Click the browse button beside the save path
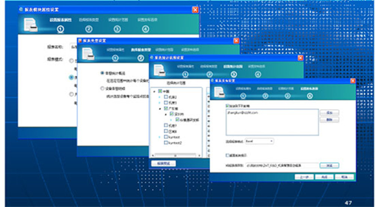This screenshot has height=207, width=375. click(x=329, y=165)
